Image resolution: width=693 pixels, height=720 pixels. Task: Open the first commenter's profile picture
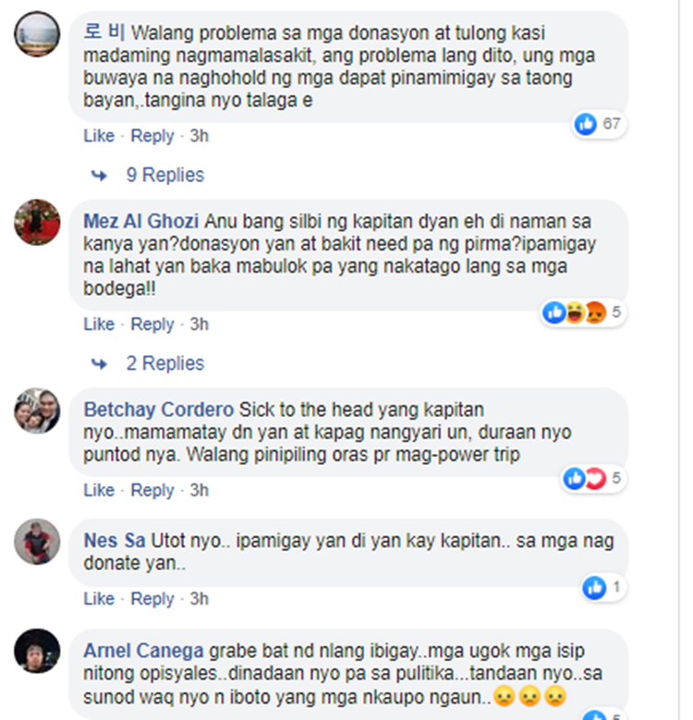click(37, 34)
